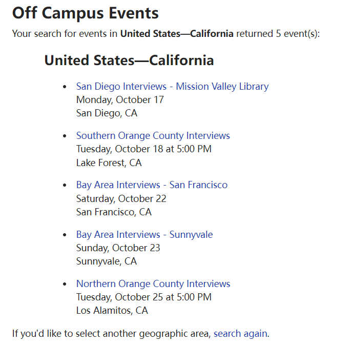This screenshot has height=345, width=354.
Task: Click the 'Sunday, October 23' date text
Action: [118, 248]
